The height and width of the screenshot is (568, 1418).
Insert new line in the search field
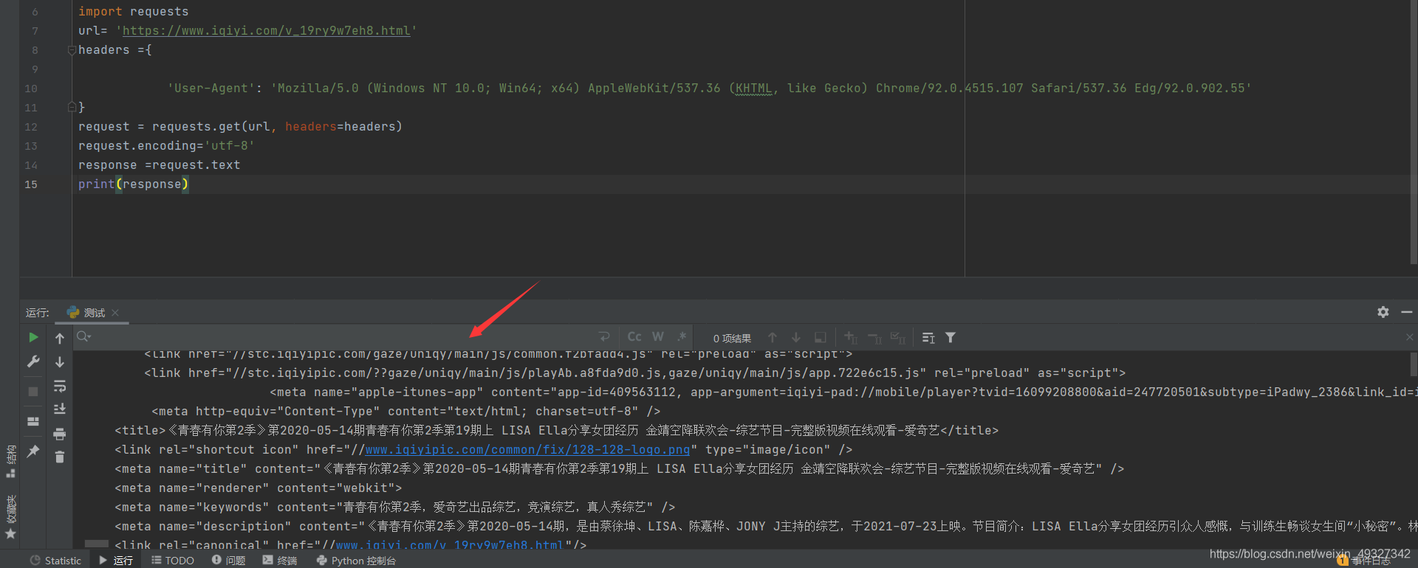(x=604, y=337)
